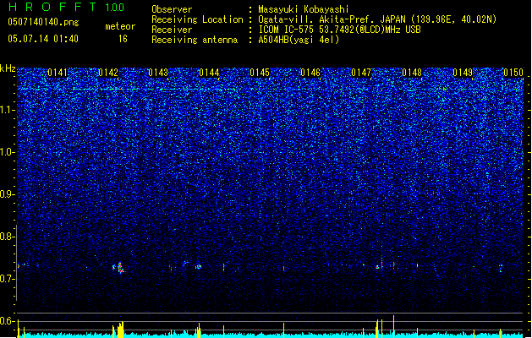Click time marker 0141
This screenshot has height=338, width=532.
click(x=58, y=73)
